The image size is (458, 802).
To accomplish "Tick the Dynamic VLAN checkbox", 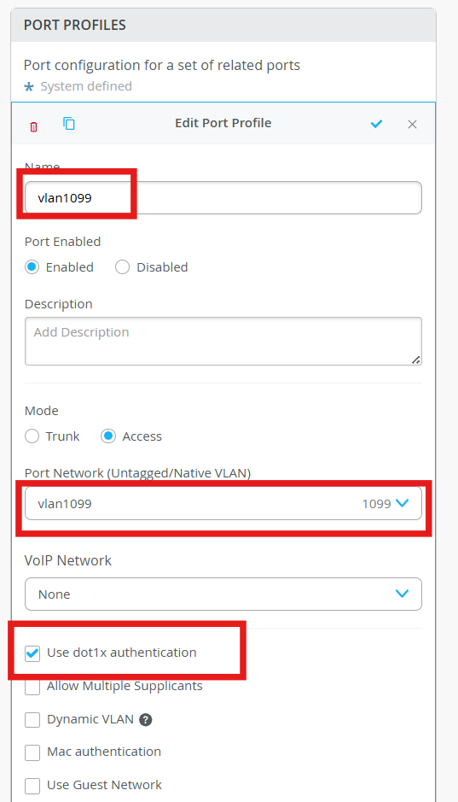I will [x=32, y=720].
